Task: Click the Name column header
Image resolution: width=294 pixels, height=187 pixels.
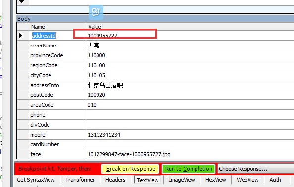Action: pos(57,27)
